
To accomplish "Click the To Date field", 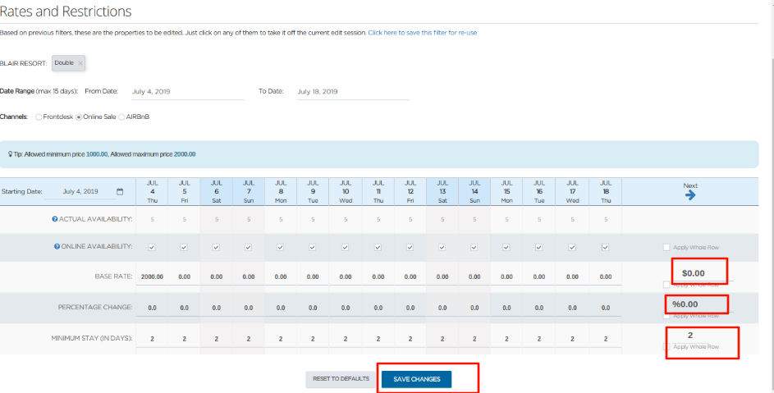I will [353, 92].
